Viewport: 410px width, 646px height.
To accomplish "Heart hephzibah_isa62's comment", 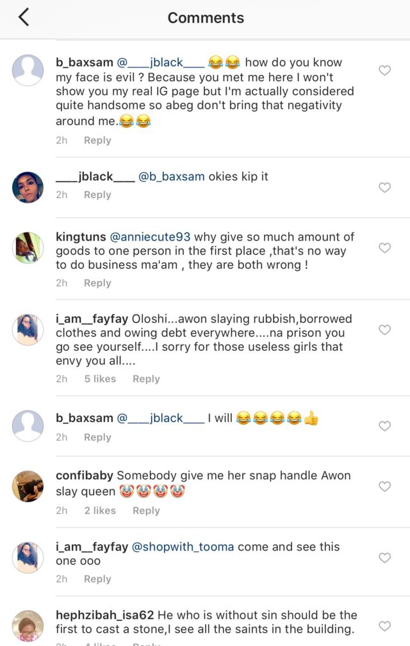I will click(x=384, y=626).
